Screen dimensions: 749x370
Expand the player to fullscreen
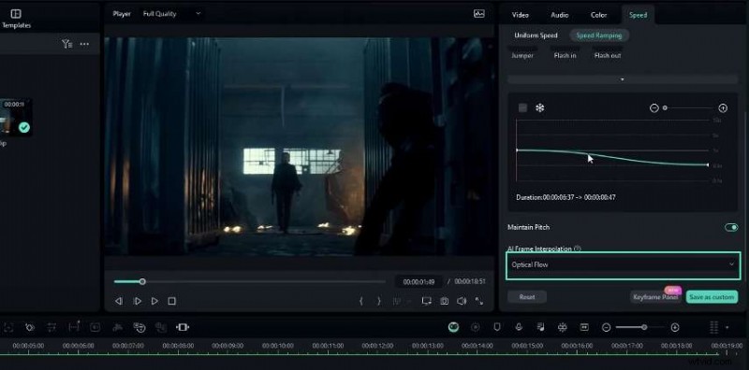478,301
